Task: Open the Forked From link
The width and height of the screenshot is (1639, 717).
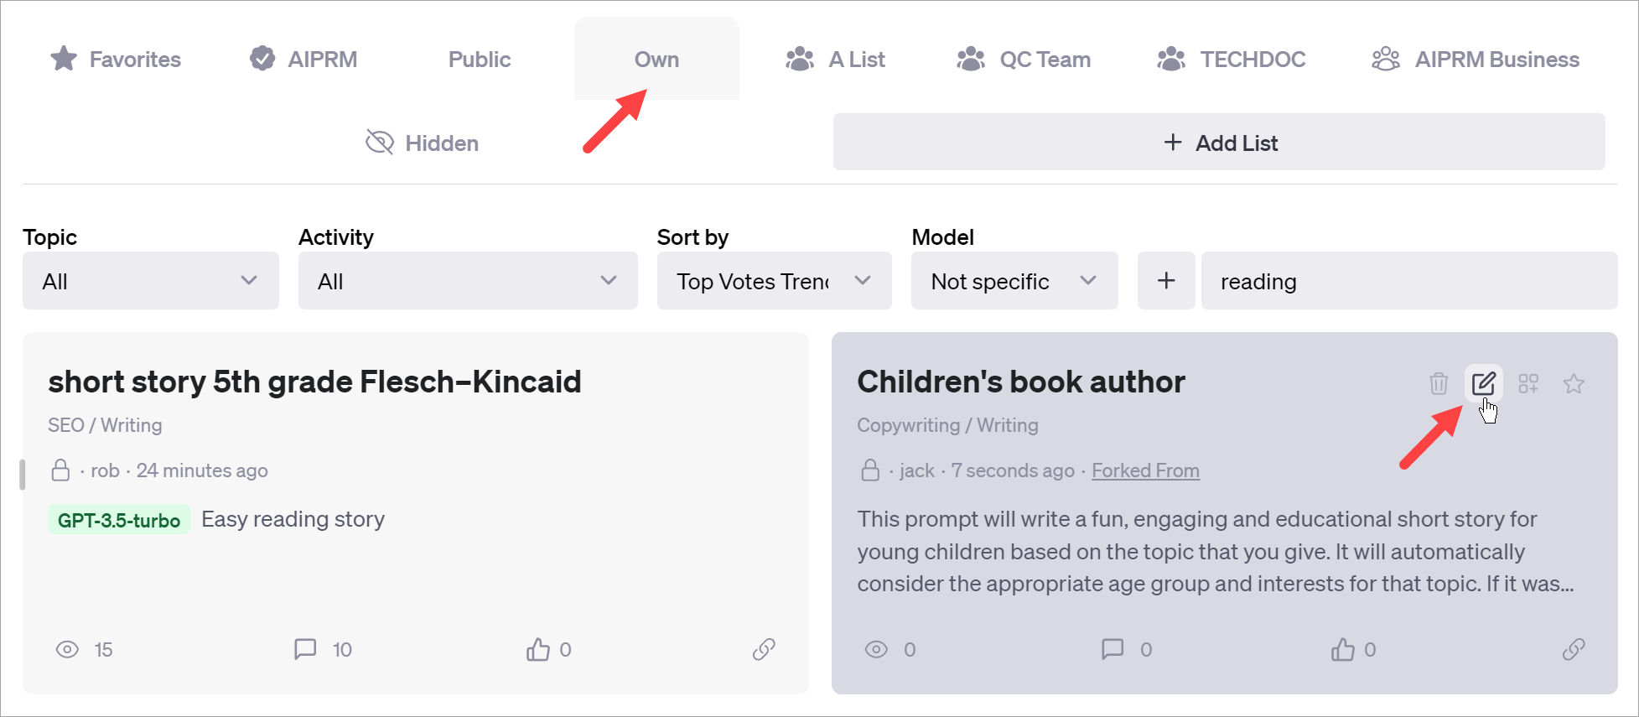Action: coord(1144,470)
